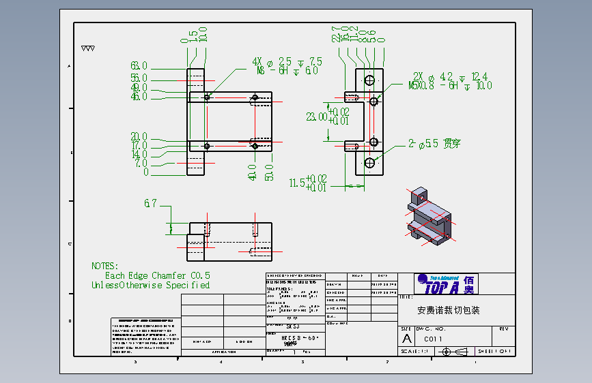The image size is (592, 383).
Task: Click the SCALE 1:1 field
Action: 414,352
